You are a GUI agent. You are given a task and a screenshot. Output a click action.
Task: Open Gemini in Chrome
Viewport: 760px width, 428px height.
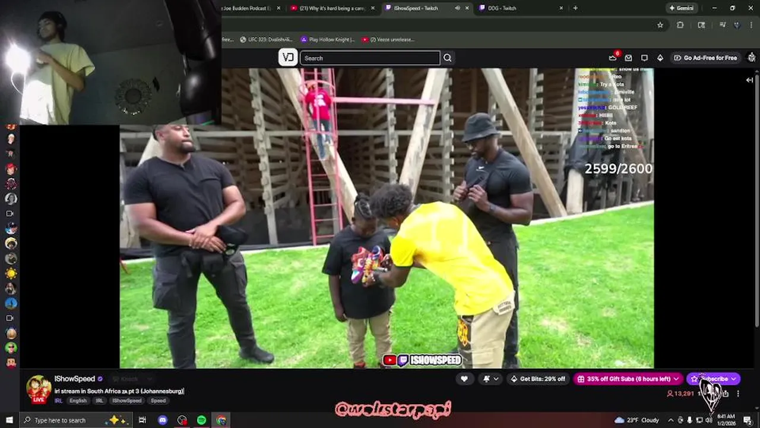681,8
